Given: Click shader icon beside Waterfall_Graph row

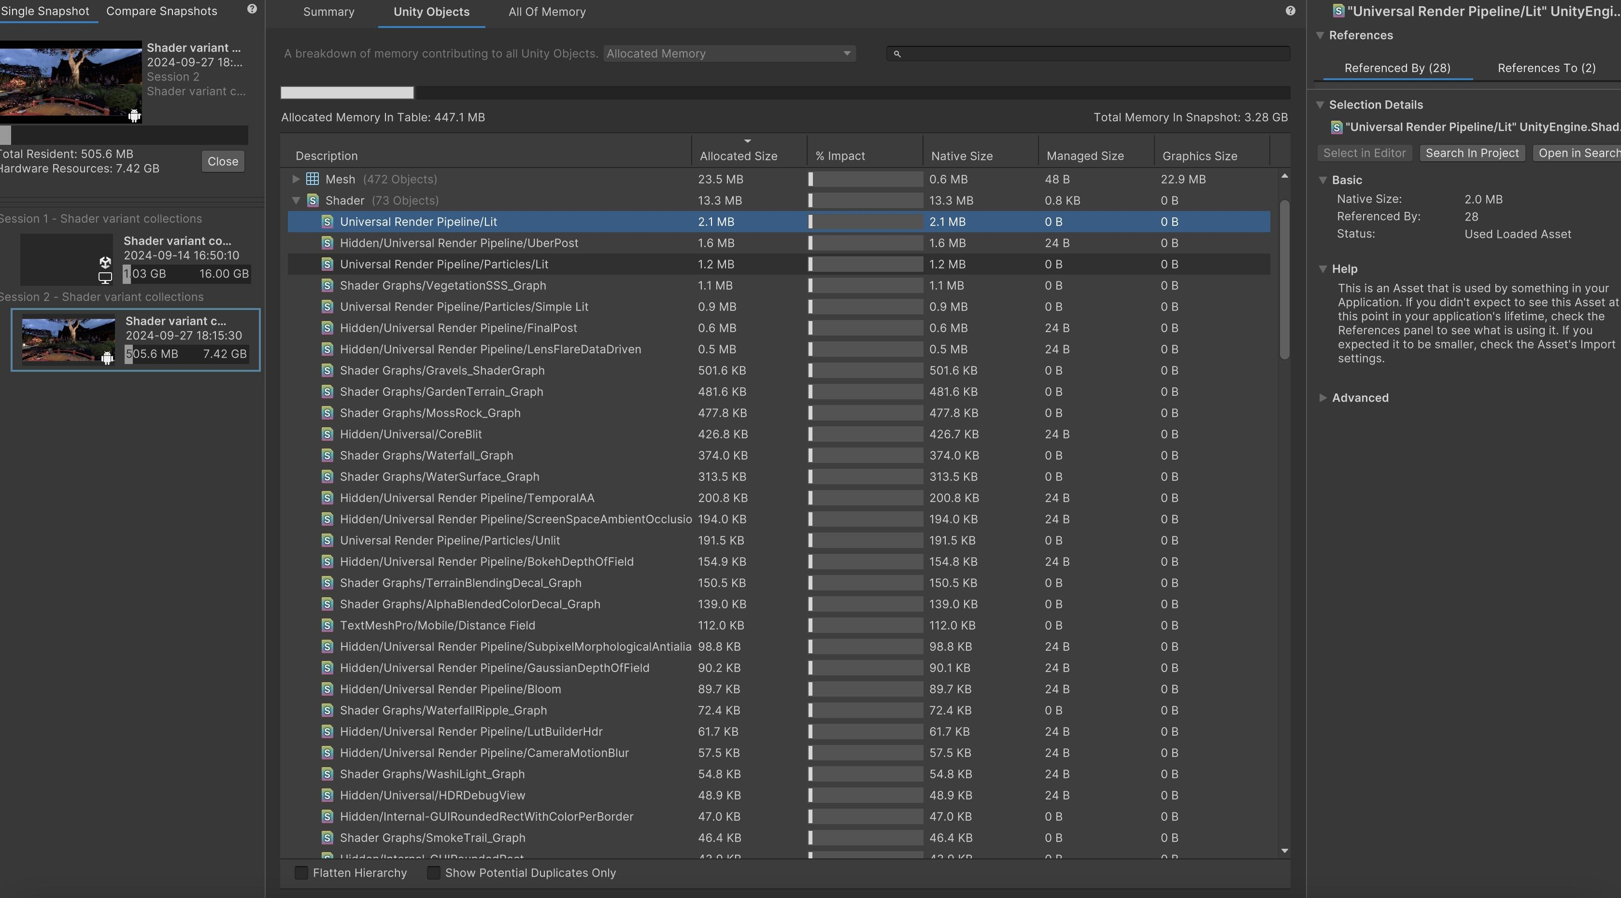Looking at the screenshot, I should coord(327,455).
